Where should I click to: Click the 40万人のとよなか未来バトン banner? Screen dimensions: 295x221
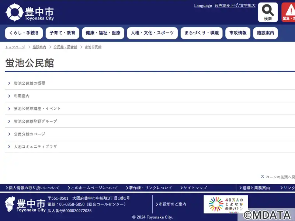click(x=226, y=204)
